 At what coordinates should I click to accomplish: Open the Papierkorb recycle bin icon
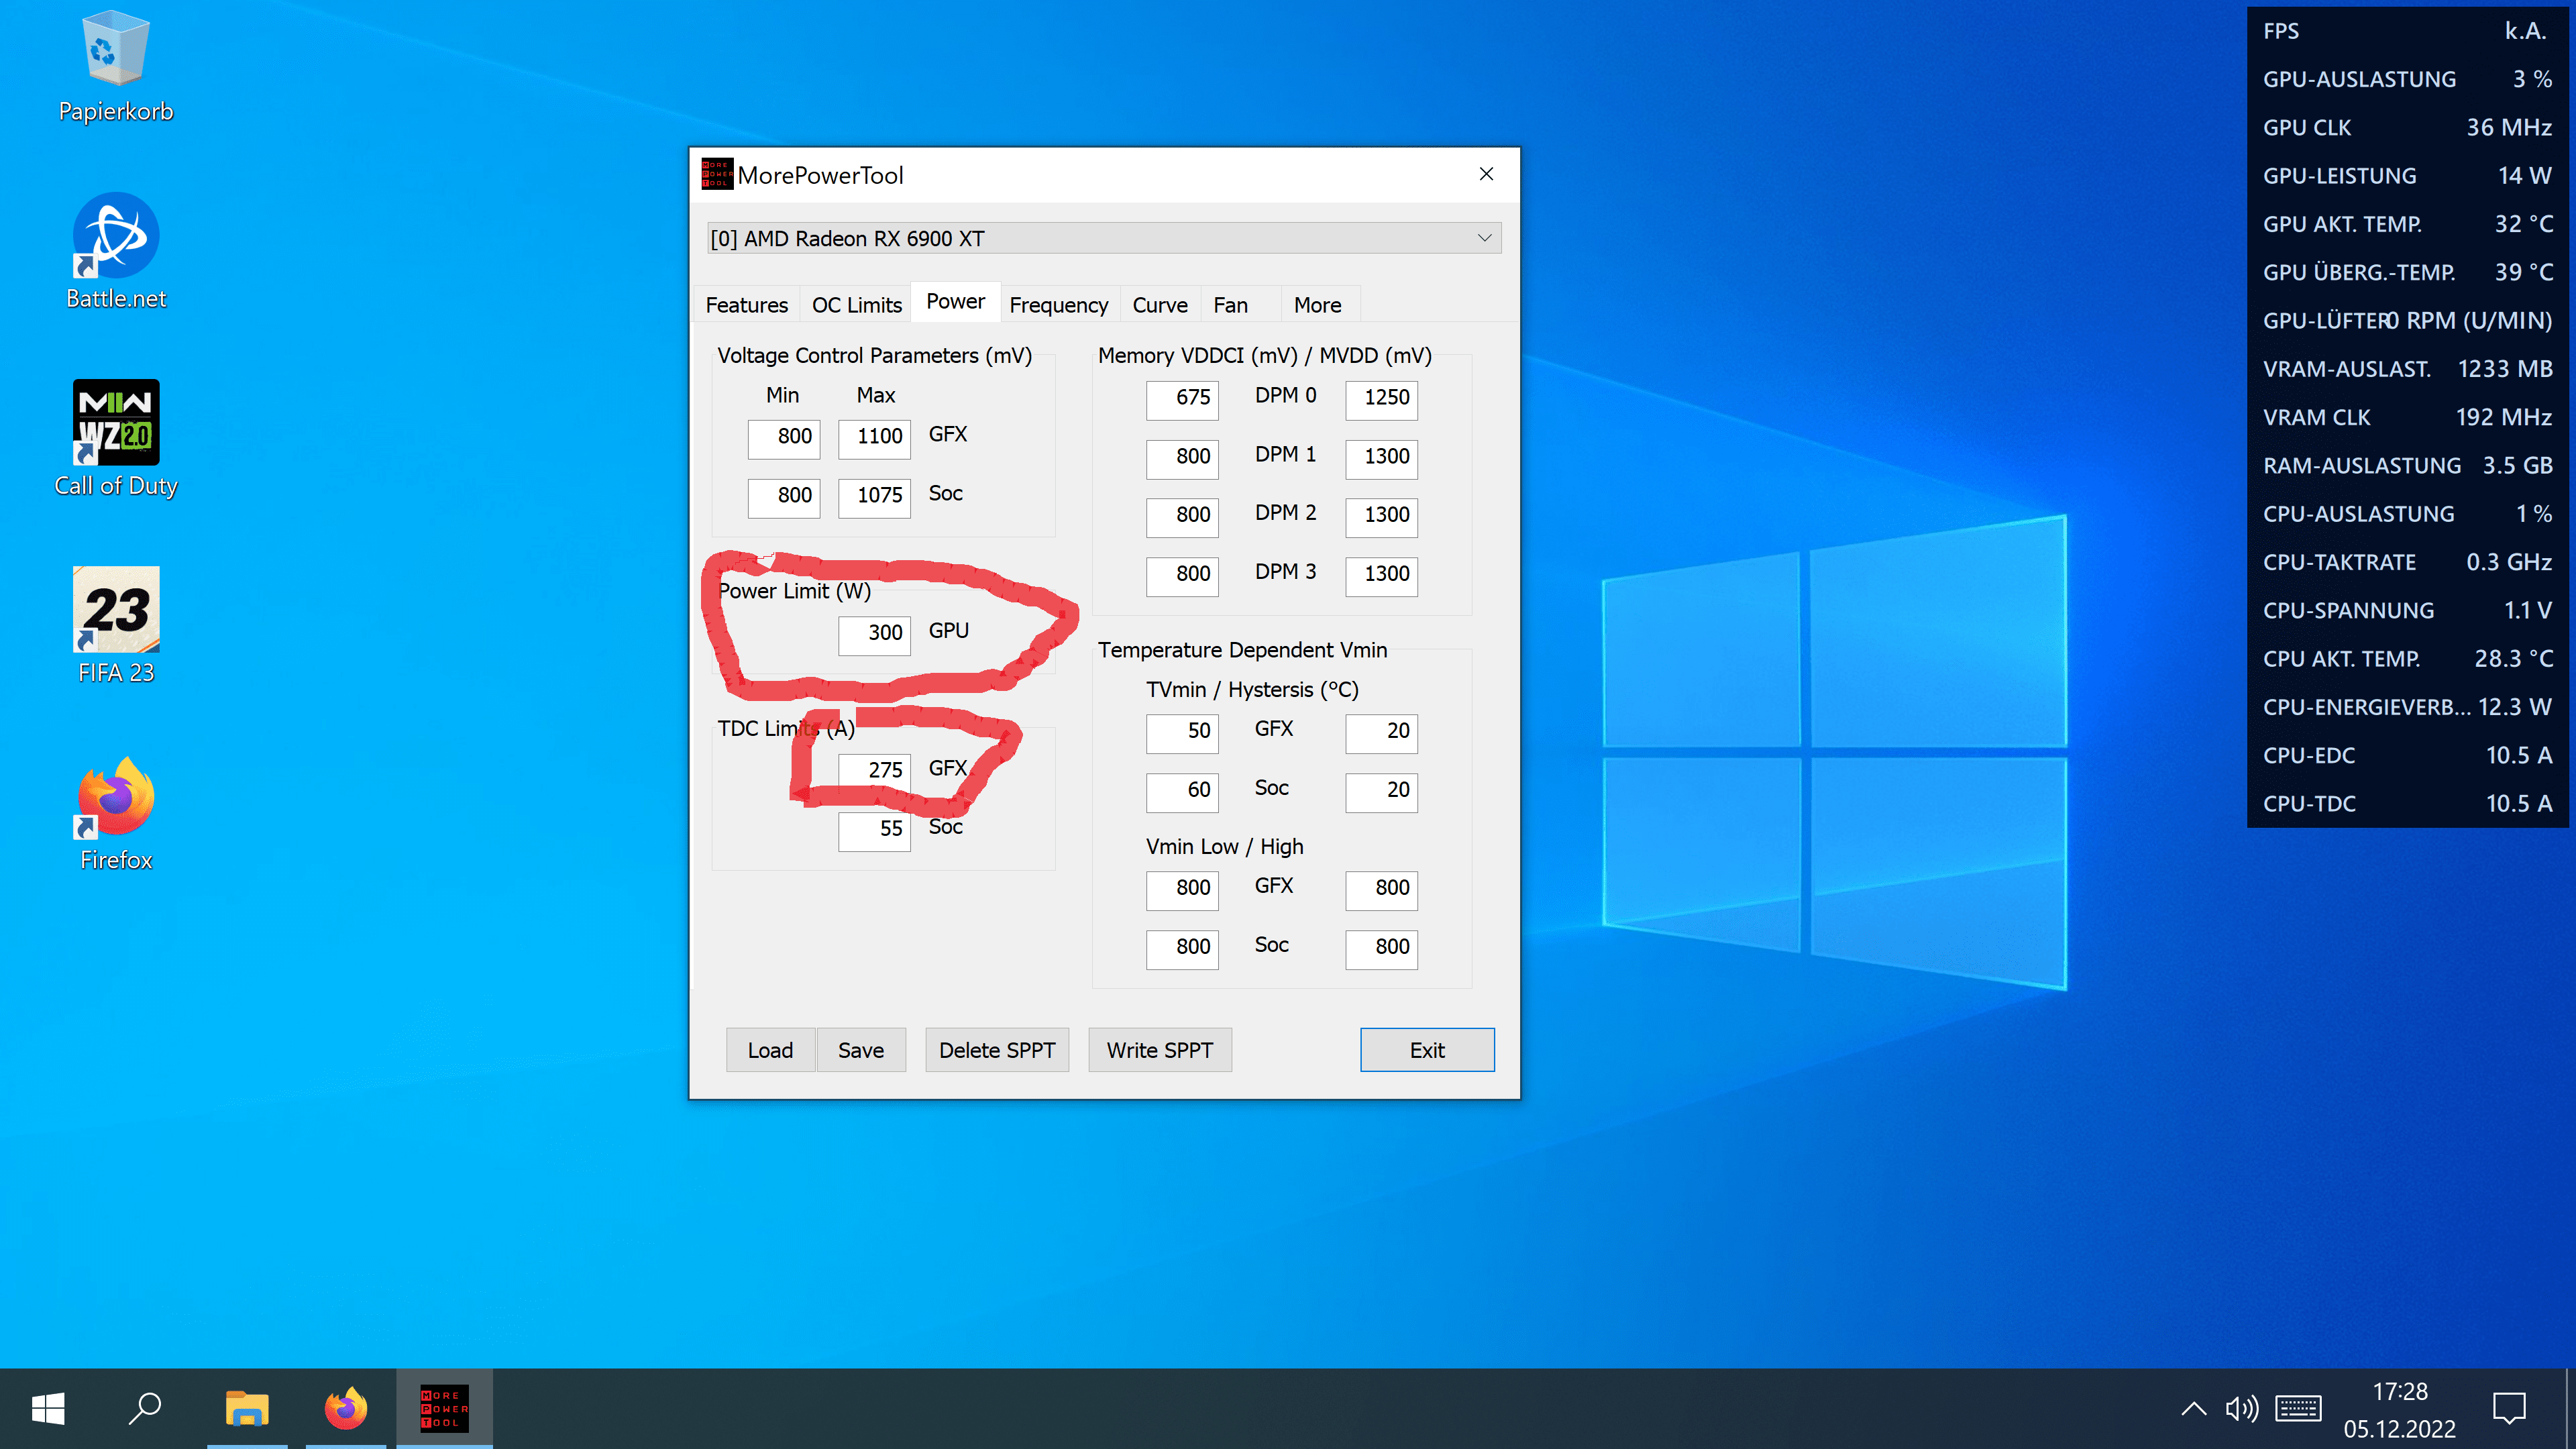point(116,66)
